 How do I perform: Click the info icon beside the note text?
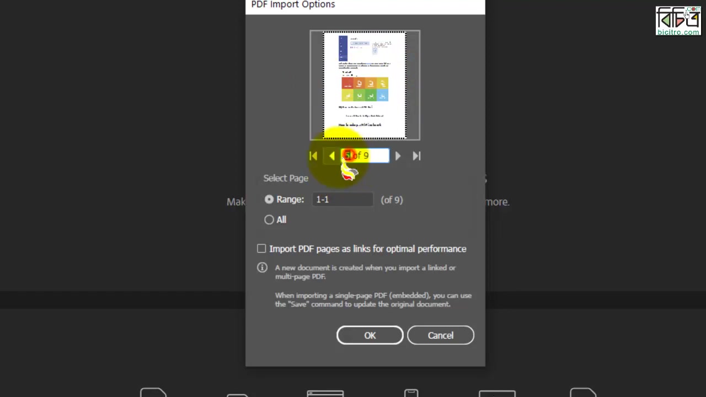(x=262, y=267)
